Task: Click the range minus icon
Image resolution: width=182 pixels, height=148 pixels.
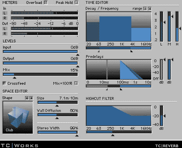Action: coord(145,9)
